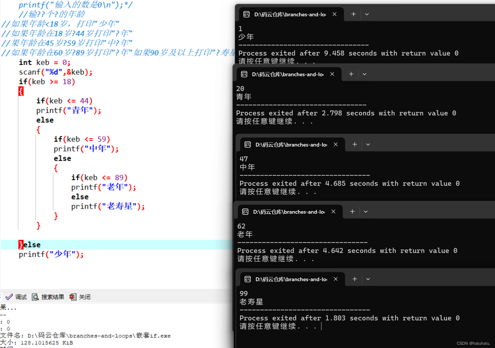495x348 pixels.
Task: Select the D:\码云仓库 tab title in the 青年 terminal
Action: [288, 74]
